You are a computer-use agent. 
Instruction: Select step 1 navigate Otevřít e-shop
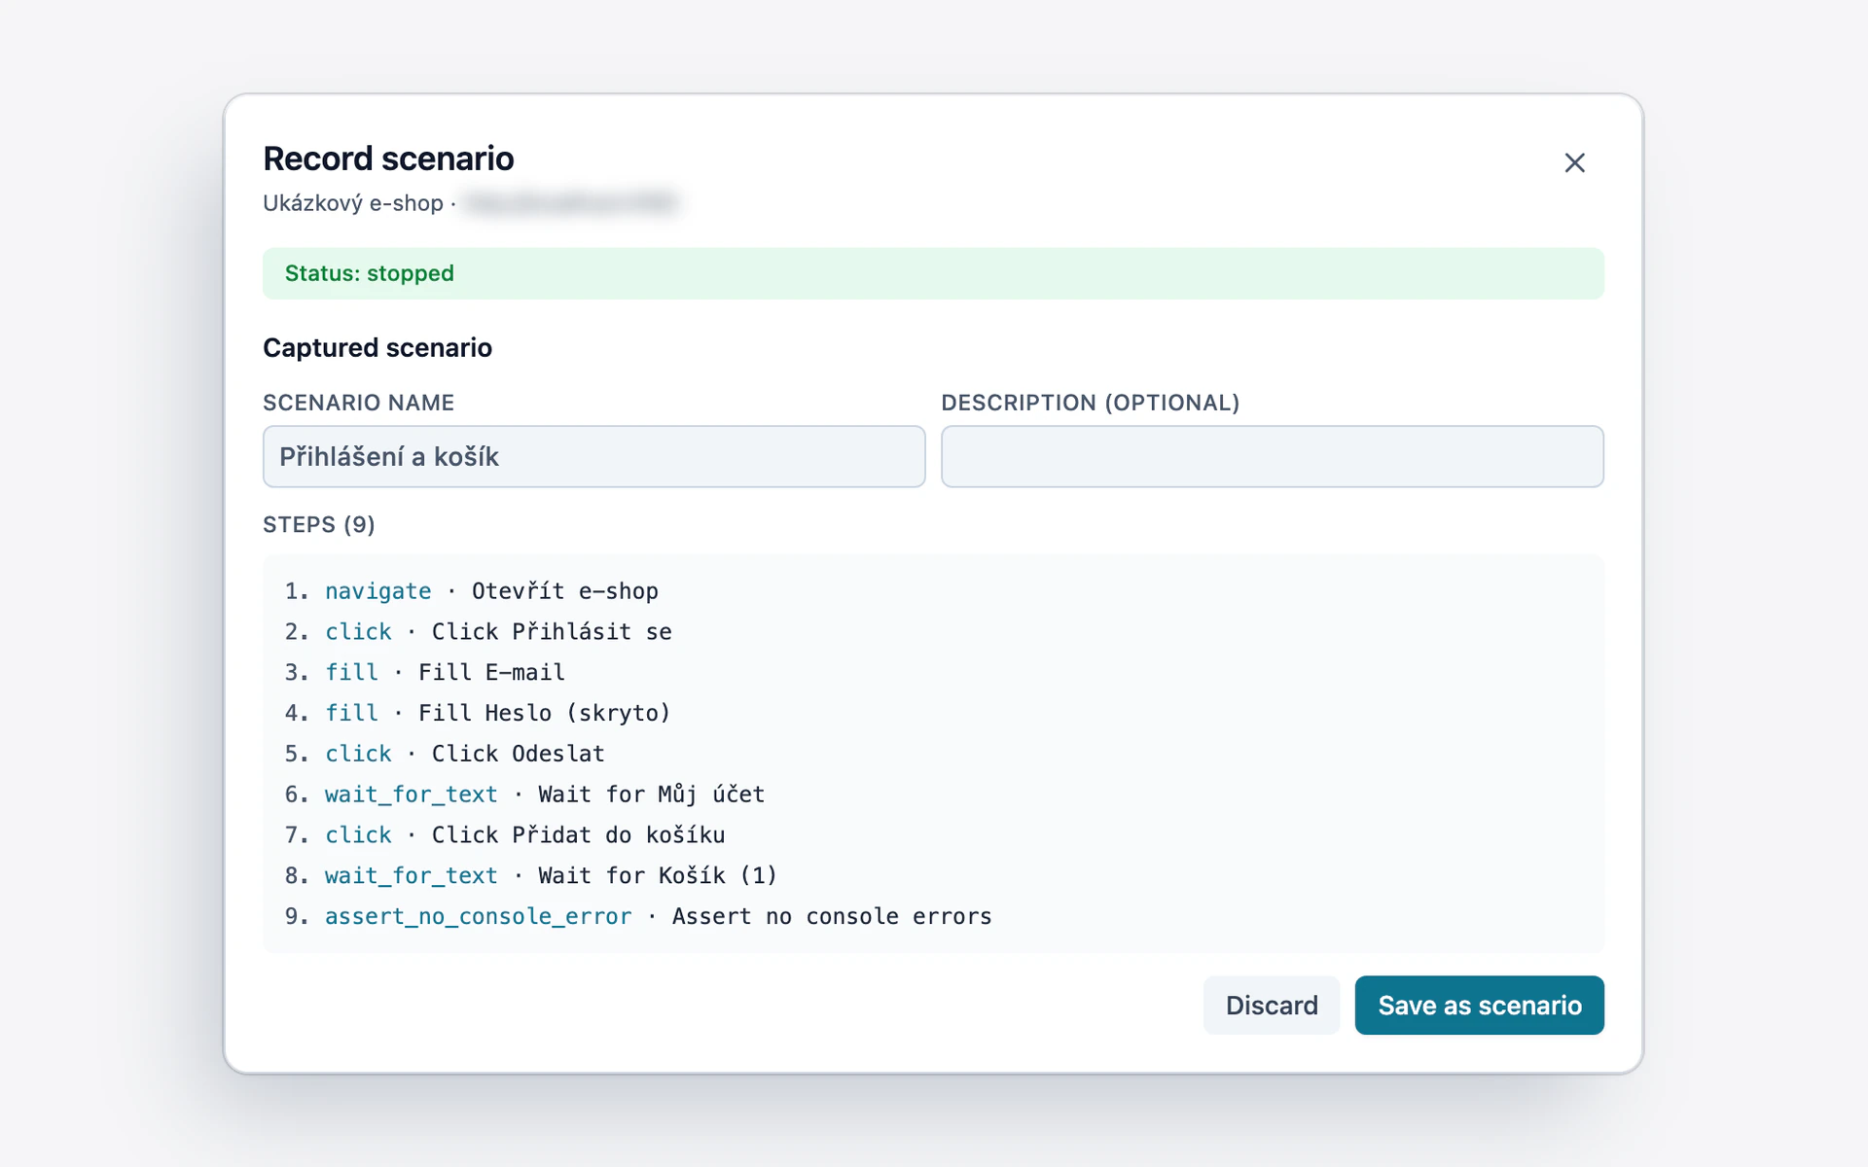[472, 591]
